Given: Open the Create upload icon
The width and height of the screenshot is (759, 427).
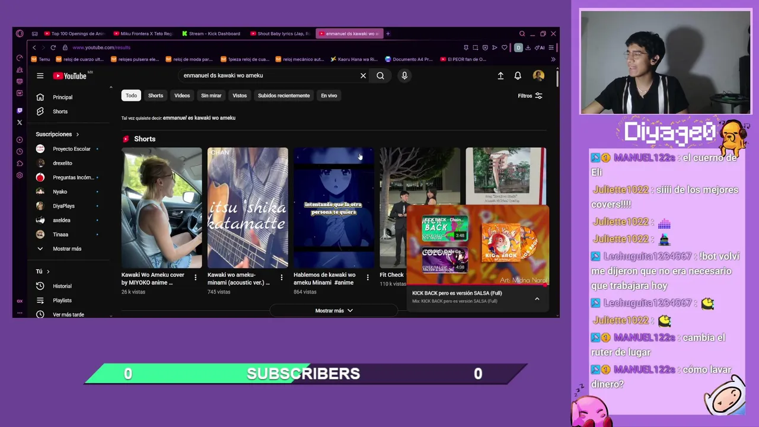Looking at the screenshot, I should pos(500,75).
